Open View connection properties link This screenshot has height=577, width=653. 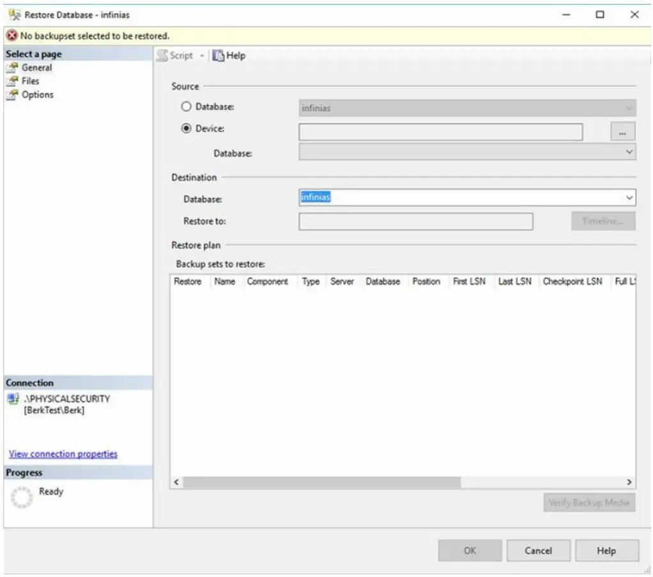[63, 454]
